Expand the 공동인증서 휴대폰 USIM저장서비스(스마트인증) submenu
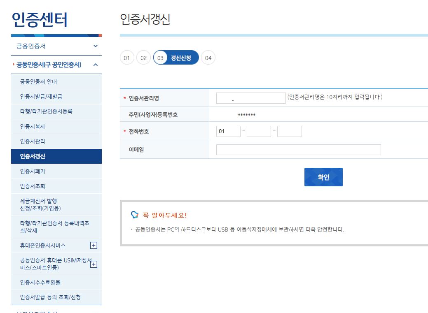 pos(94,264)
